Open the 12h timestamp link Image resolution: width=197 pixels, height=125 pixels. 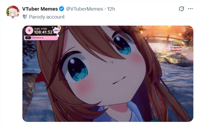coord(111,9)
